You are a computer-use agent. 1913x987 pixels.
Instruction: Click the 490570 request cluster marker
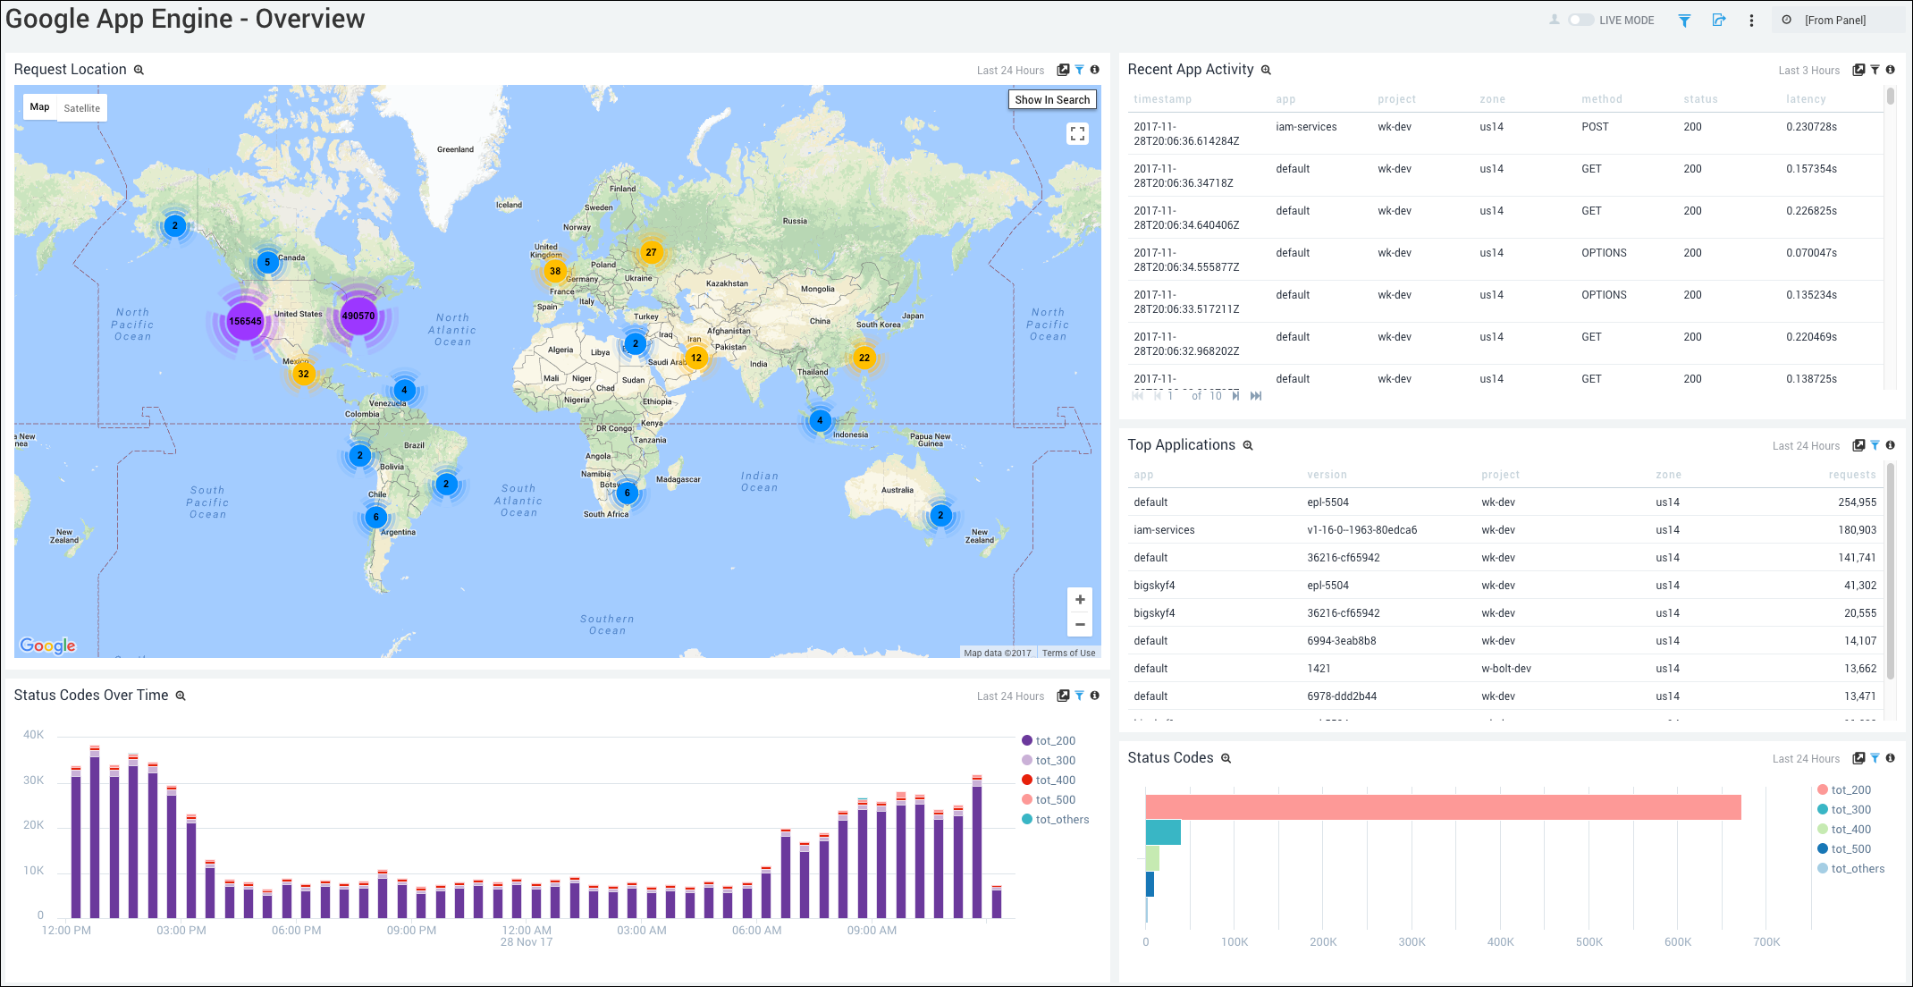358,316
